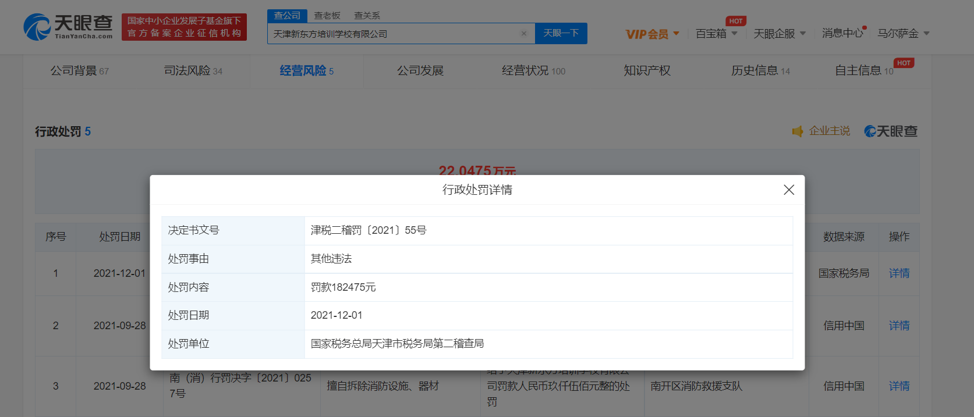Open 详情 for penalty row 2
This screenshot has height=417, width=974.
point(899,326)
